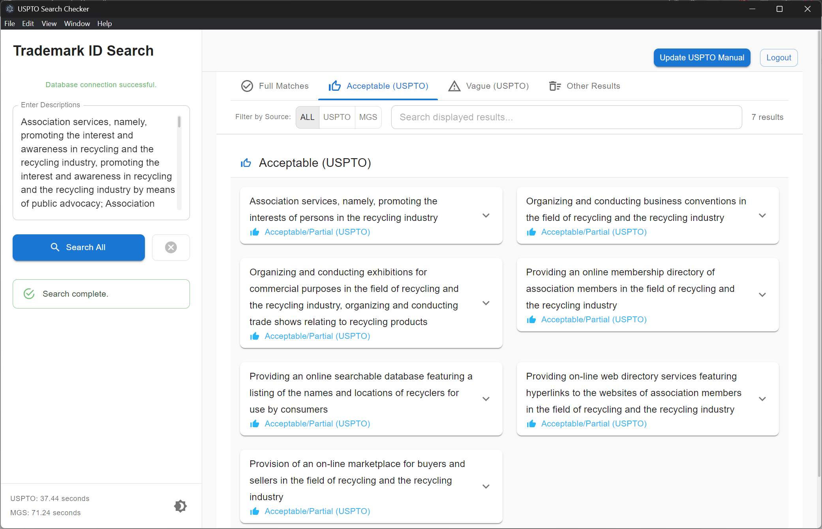The height and width of the screenshot is (529, 822).
Task: Filter results by MGS source
Action: (x=368, y=117)
